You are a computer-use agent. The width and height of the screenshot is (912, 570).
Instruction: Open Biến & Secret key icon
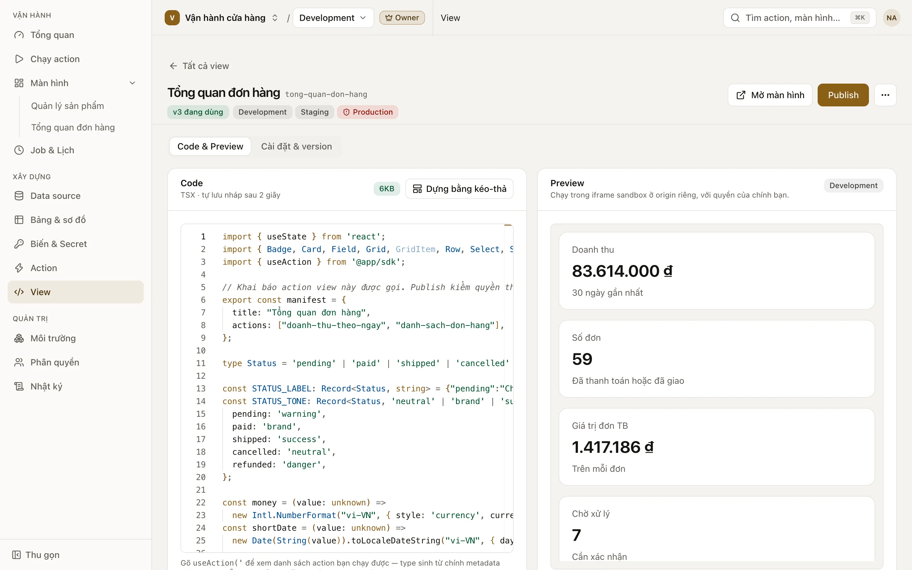[x=19, y=244]
